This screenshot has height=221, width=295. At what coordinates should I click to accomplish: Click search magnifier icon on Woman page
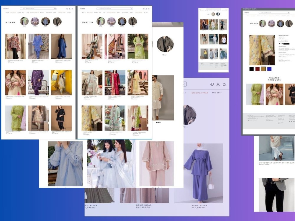55,9
